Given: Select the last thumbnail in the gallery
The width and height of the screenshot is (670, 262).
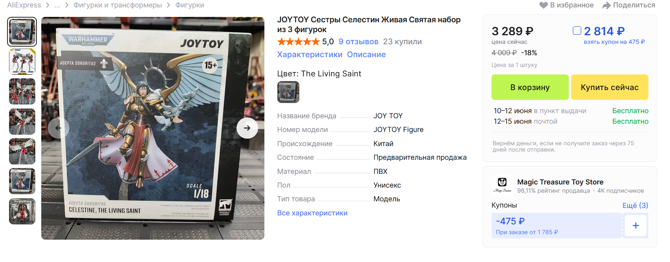Looking at the screenshot, I should pyautogui.click(x=22, y=211).
